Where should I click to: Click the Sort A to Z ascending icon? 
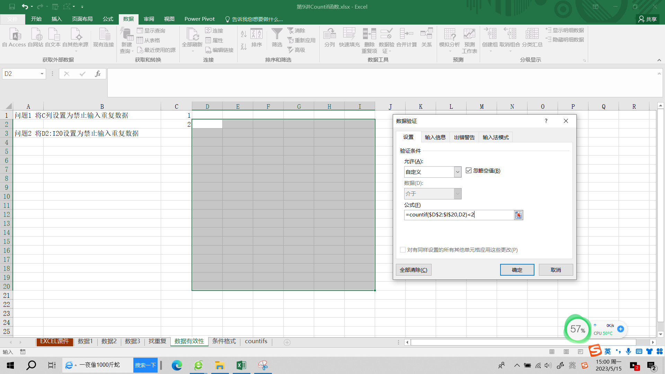(243, 34)
